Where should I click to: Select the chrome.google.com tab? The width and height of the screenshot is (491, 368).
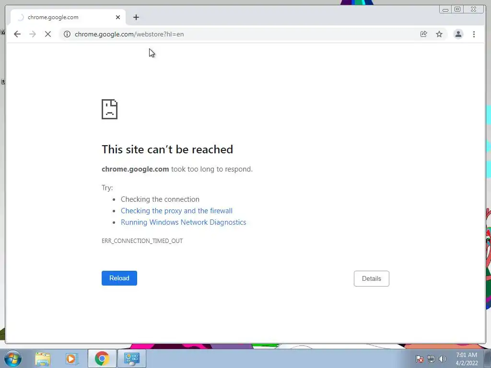click(x=68, y=18)
